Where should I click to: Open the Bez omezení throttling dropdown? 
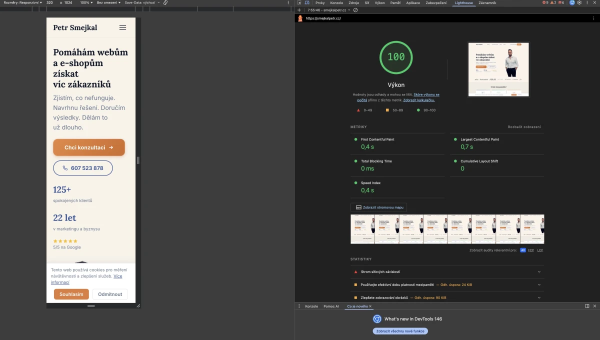106,2
